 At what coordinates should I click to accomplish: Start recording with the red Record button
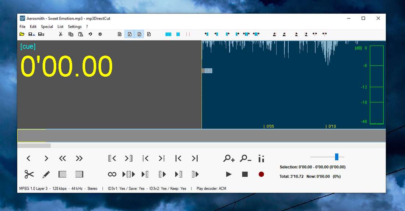point(261,174)
